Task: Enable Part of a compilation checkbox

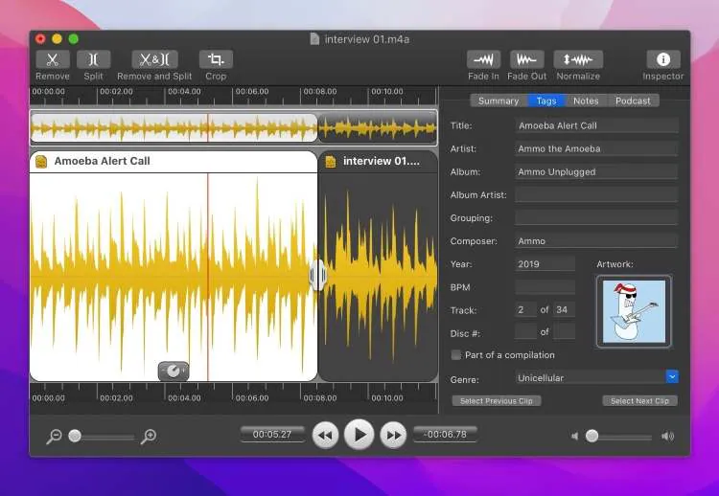Action: pyautogui.click(x=455, y=355)
